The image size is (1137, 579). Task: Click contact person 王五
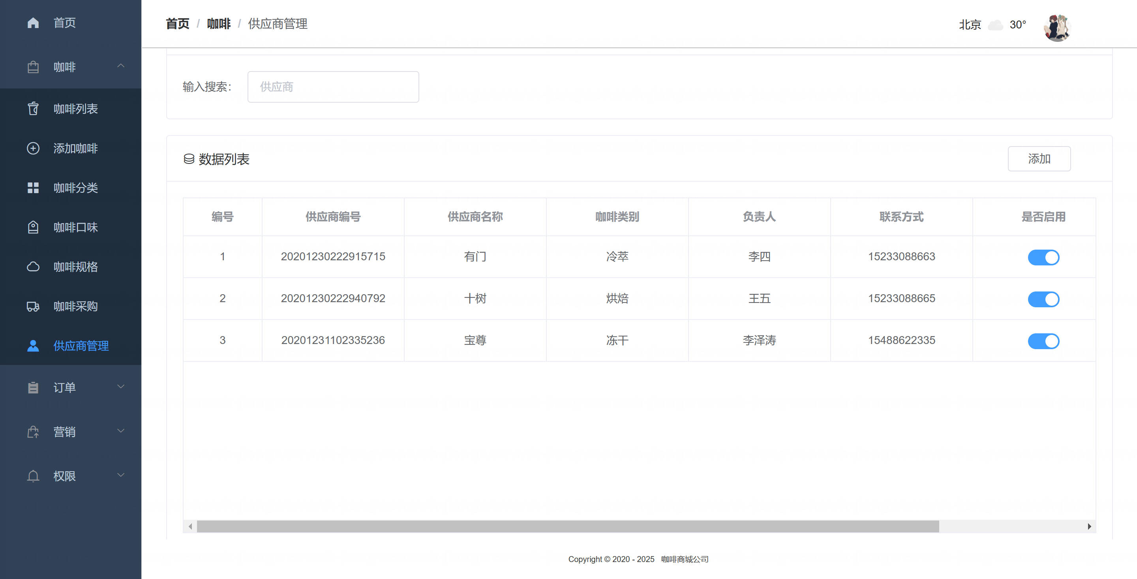coord(759,299)
